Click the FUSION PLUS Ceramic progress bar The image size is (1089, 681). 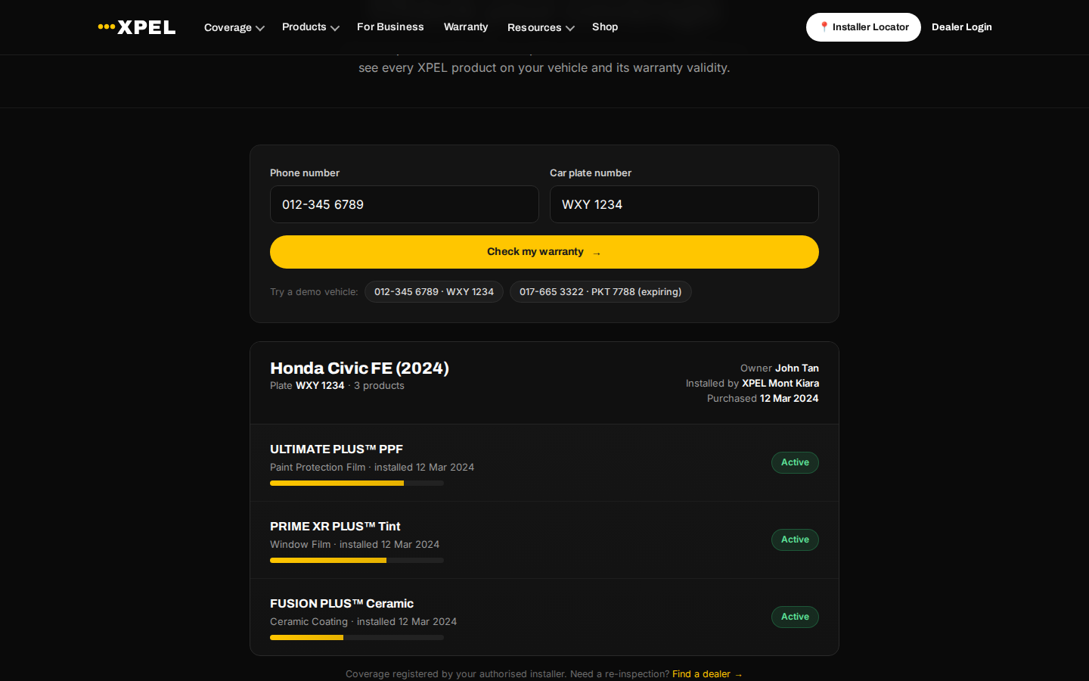tap(357, 638)
